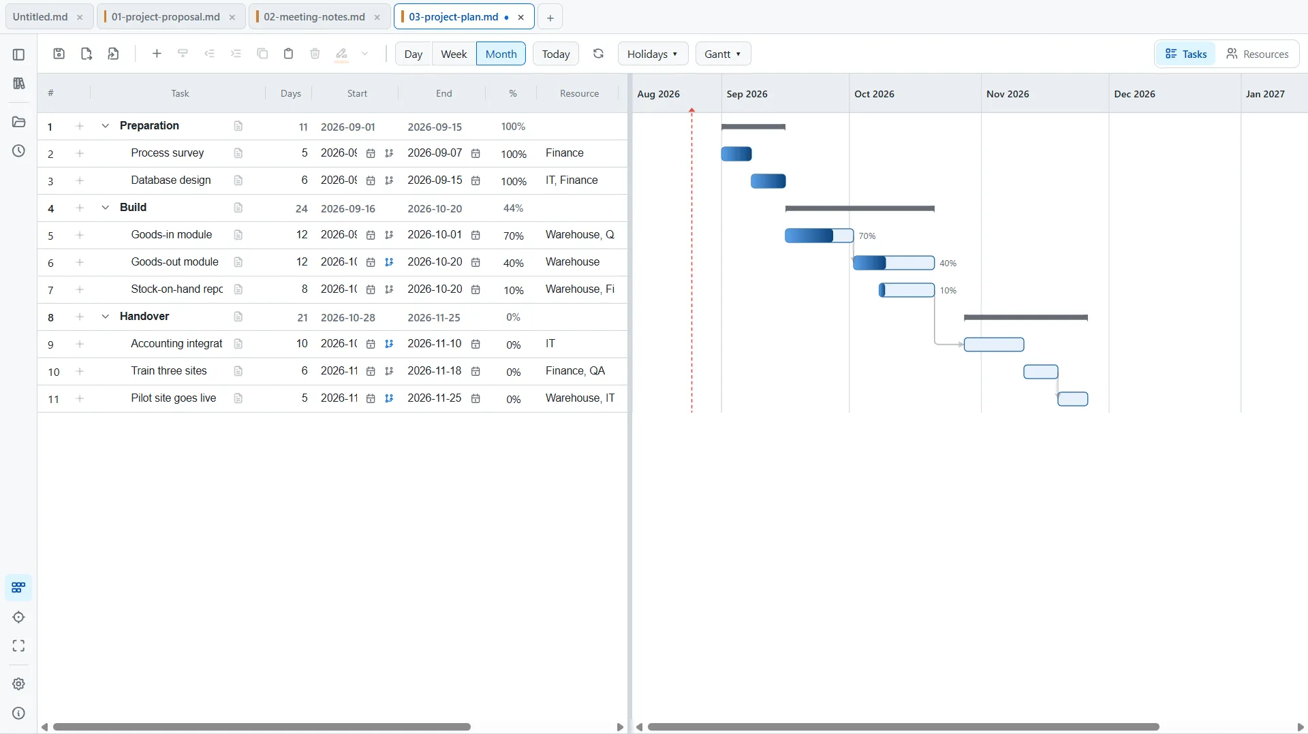This screenshot has width=1308, height=734.
Task: Click the Gantt view icon in sidebar
Action: click(18, 587)
